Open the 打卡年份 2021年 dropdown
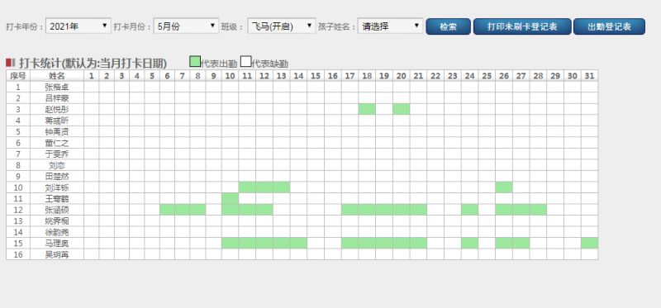This screenshot has height=308, width=661. tap(78, 26)
